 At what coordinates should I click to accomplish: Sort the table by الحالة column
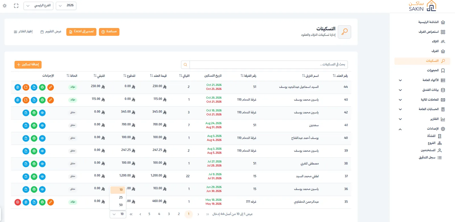point(72,76)
